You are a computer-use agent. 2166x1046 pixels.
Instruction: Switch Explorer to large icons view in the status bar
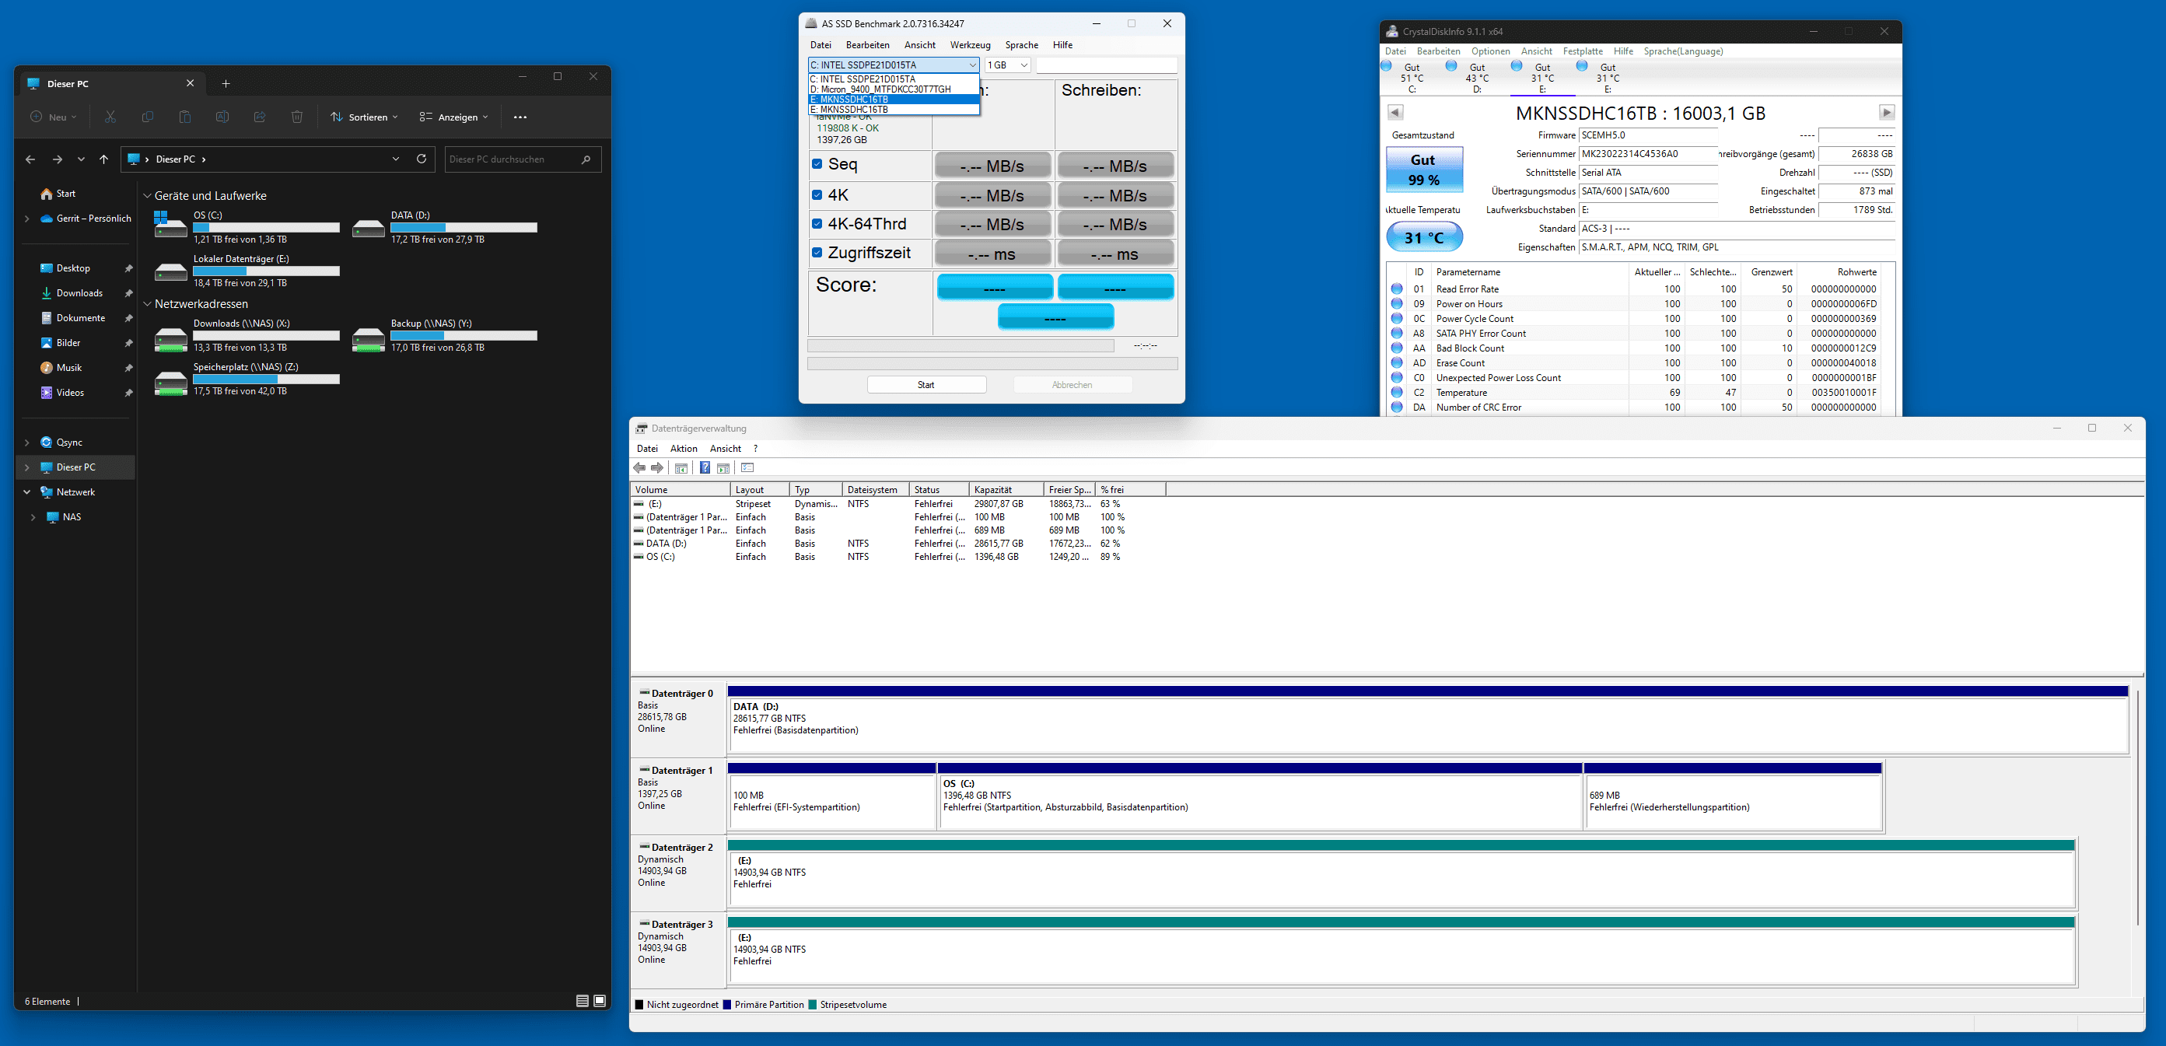[x=600, y=1001]
